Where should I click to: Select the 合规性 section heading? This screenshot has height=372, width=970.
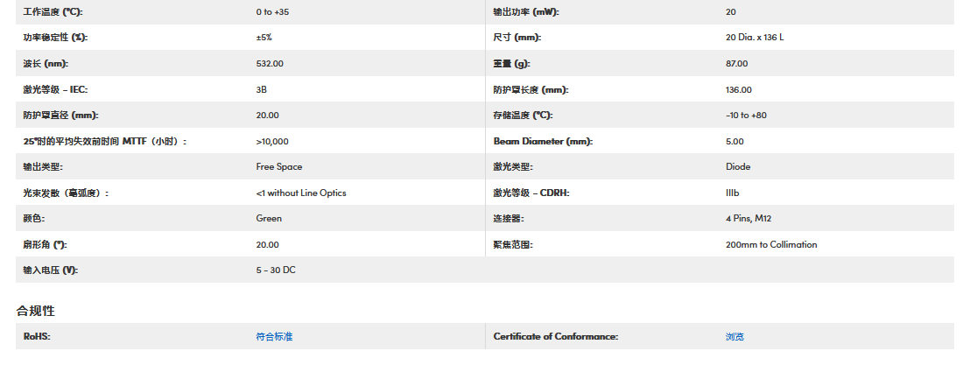(x=36, y=311)
